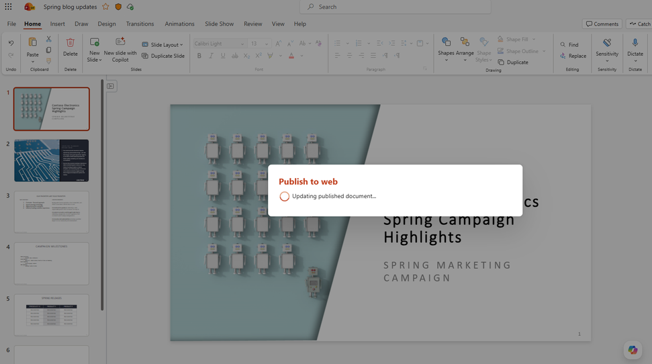Click the Cut scissors icon
The width and height of the screenshot is (652, 364).
click(x=48, y=39)
